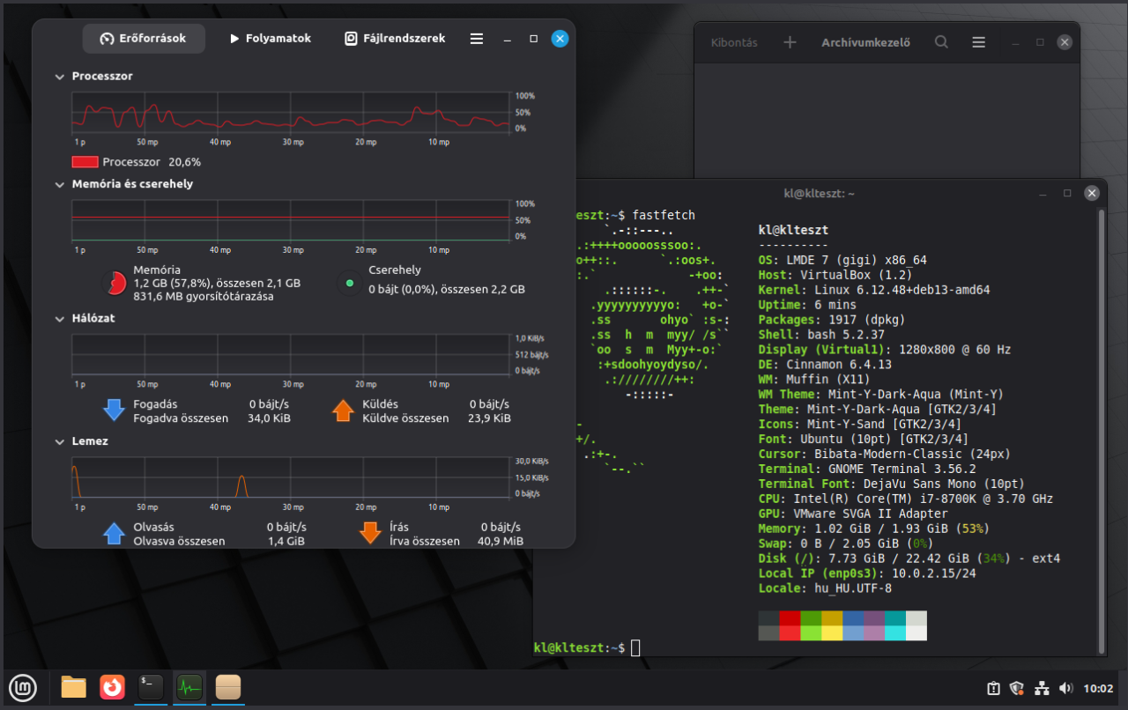Click the search icon in Archívumkezelő
The height and width of the screenshot is (710, 1128).
(941, 42)
